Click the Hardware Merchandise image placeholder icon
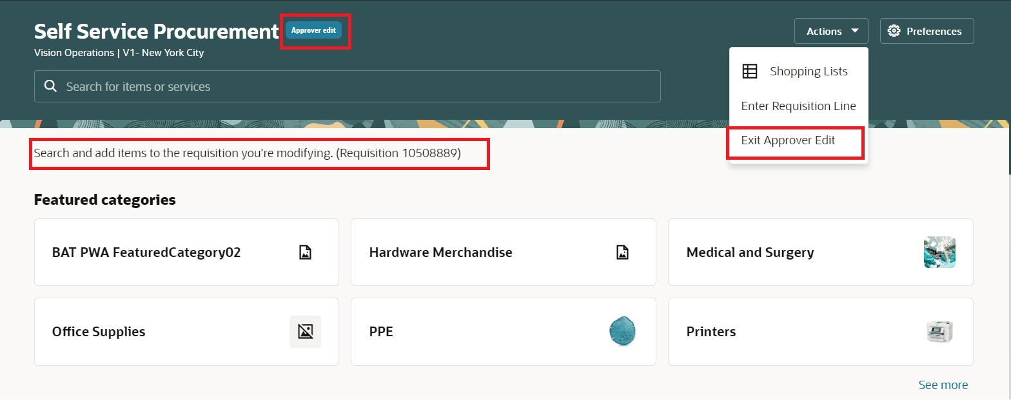 622,252
